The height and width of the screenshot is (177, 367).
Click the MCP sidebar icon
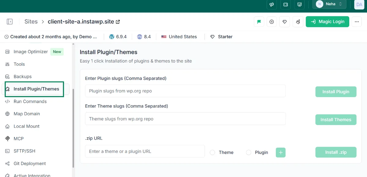(8, 138)
